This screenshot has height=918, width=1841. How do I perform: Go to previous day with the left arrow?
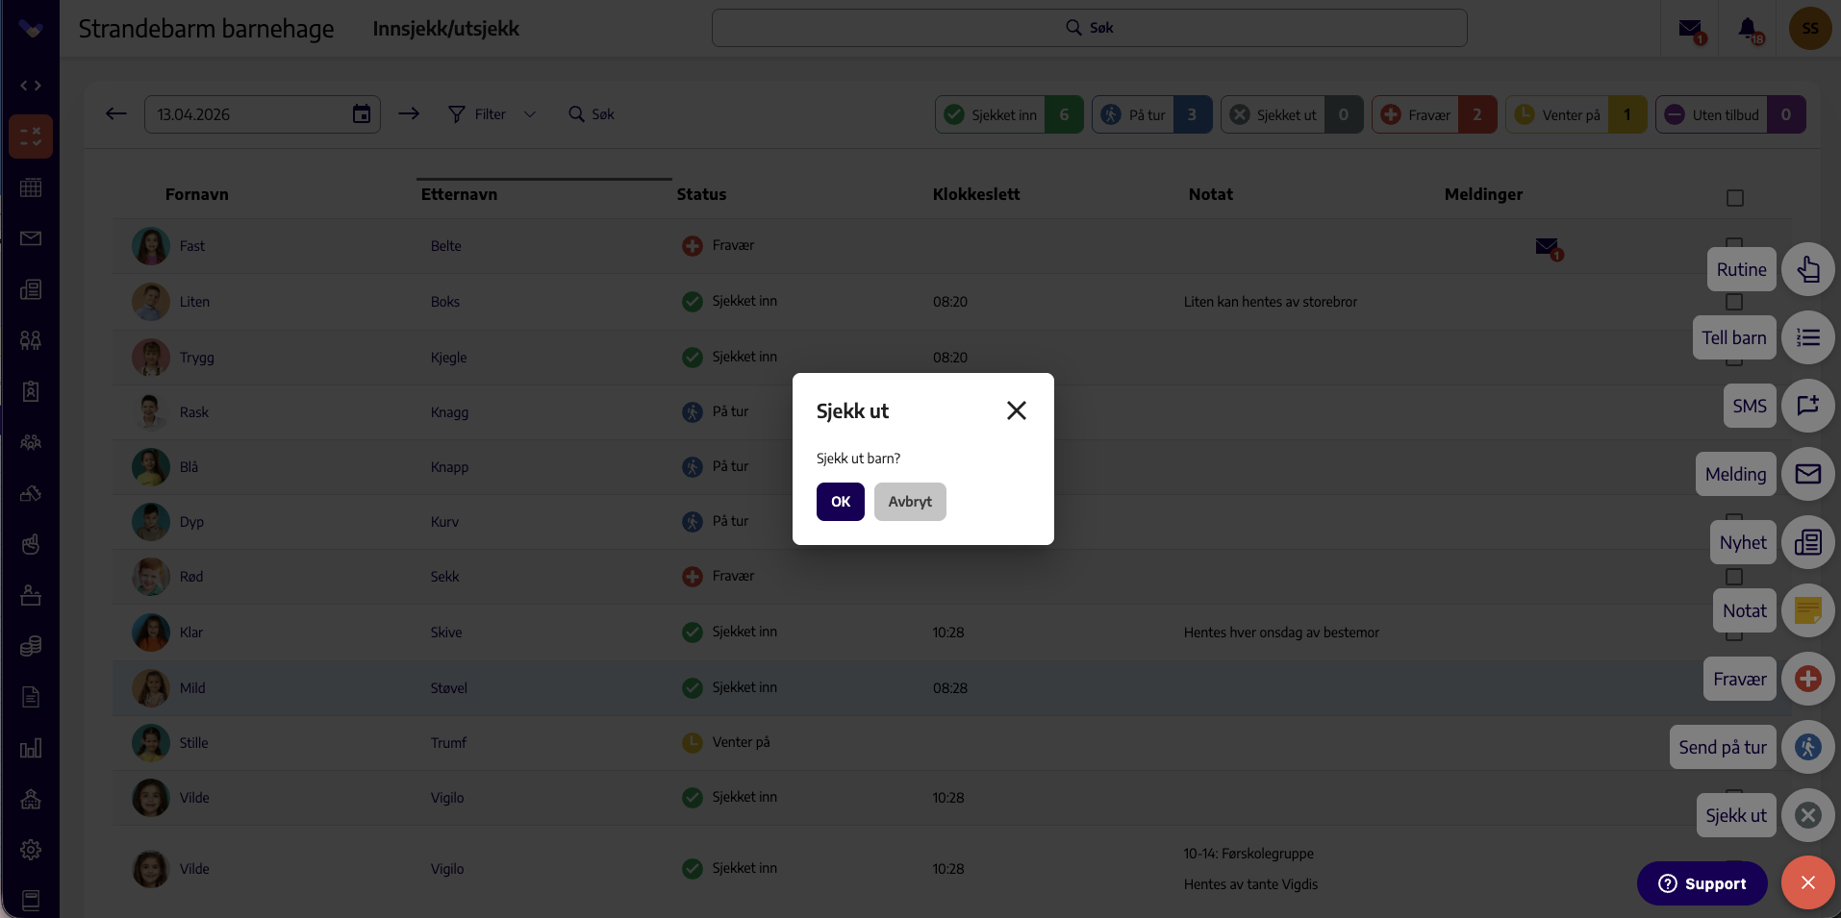tap(116, 114)
